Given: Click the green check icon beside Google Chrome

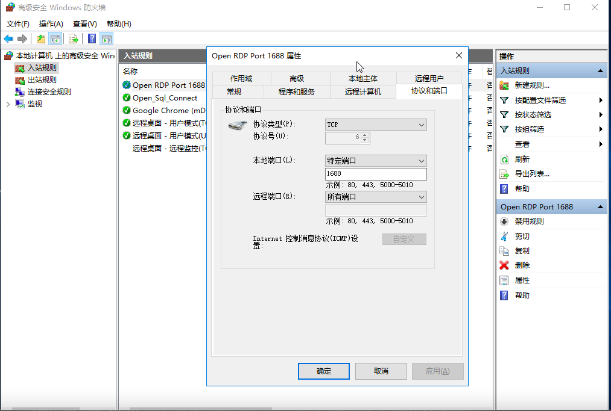Looking at the screenshot, I should click(x=126, y=110).
